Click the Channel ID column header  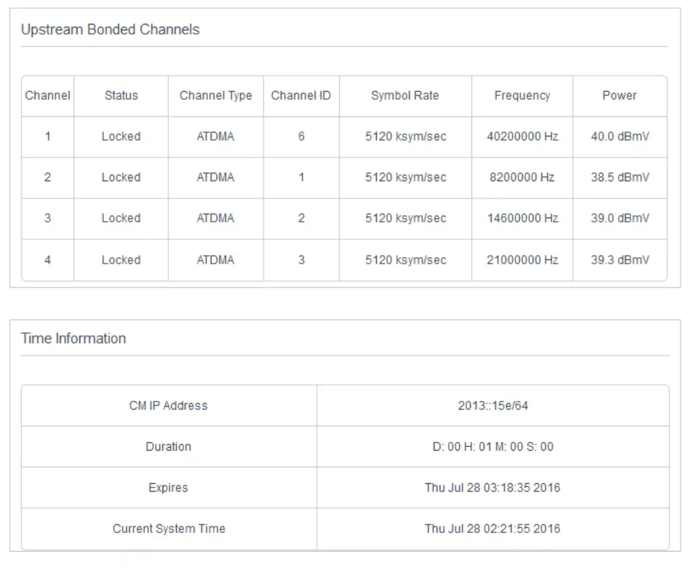[301, 95]
